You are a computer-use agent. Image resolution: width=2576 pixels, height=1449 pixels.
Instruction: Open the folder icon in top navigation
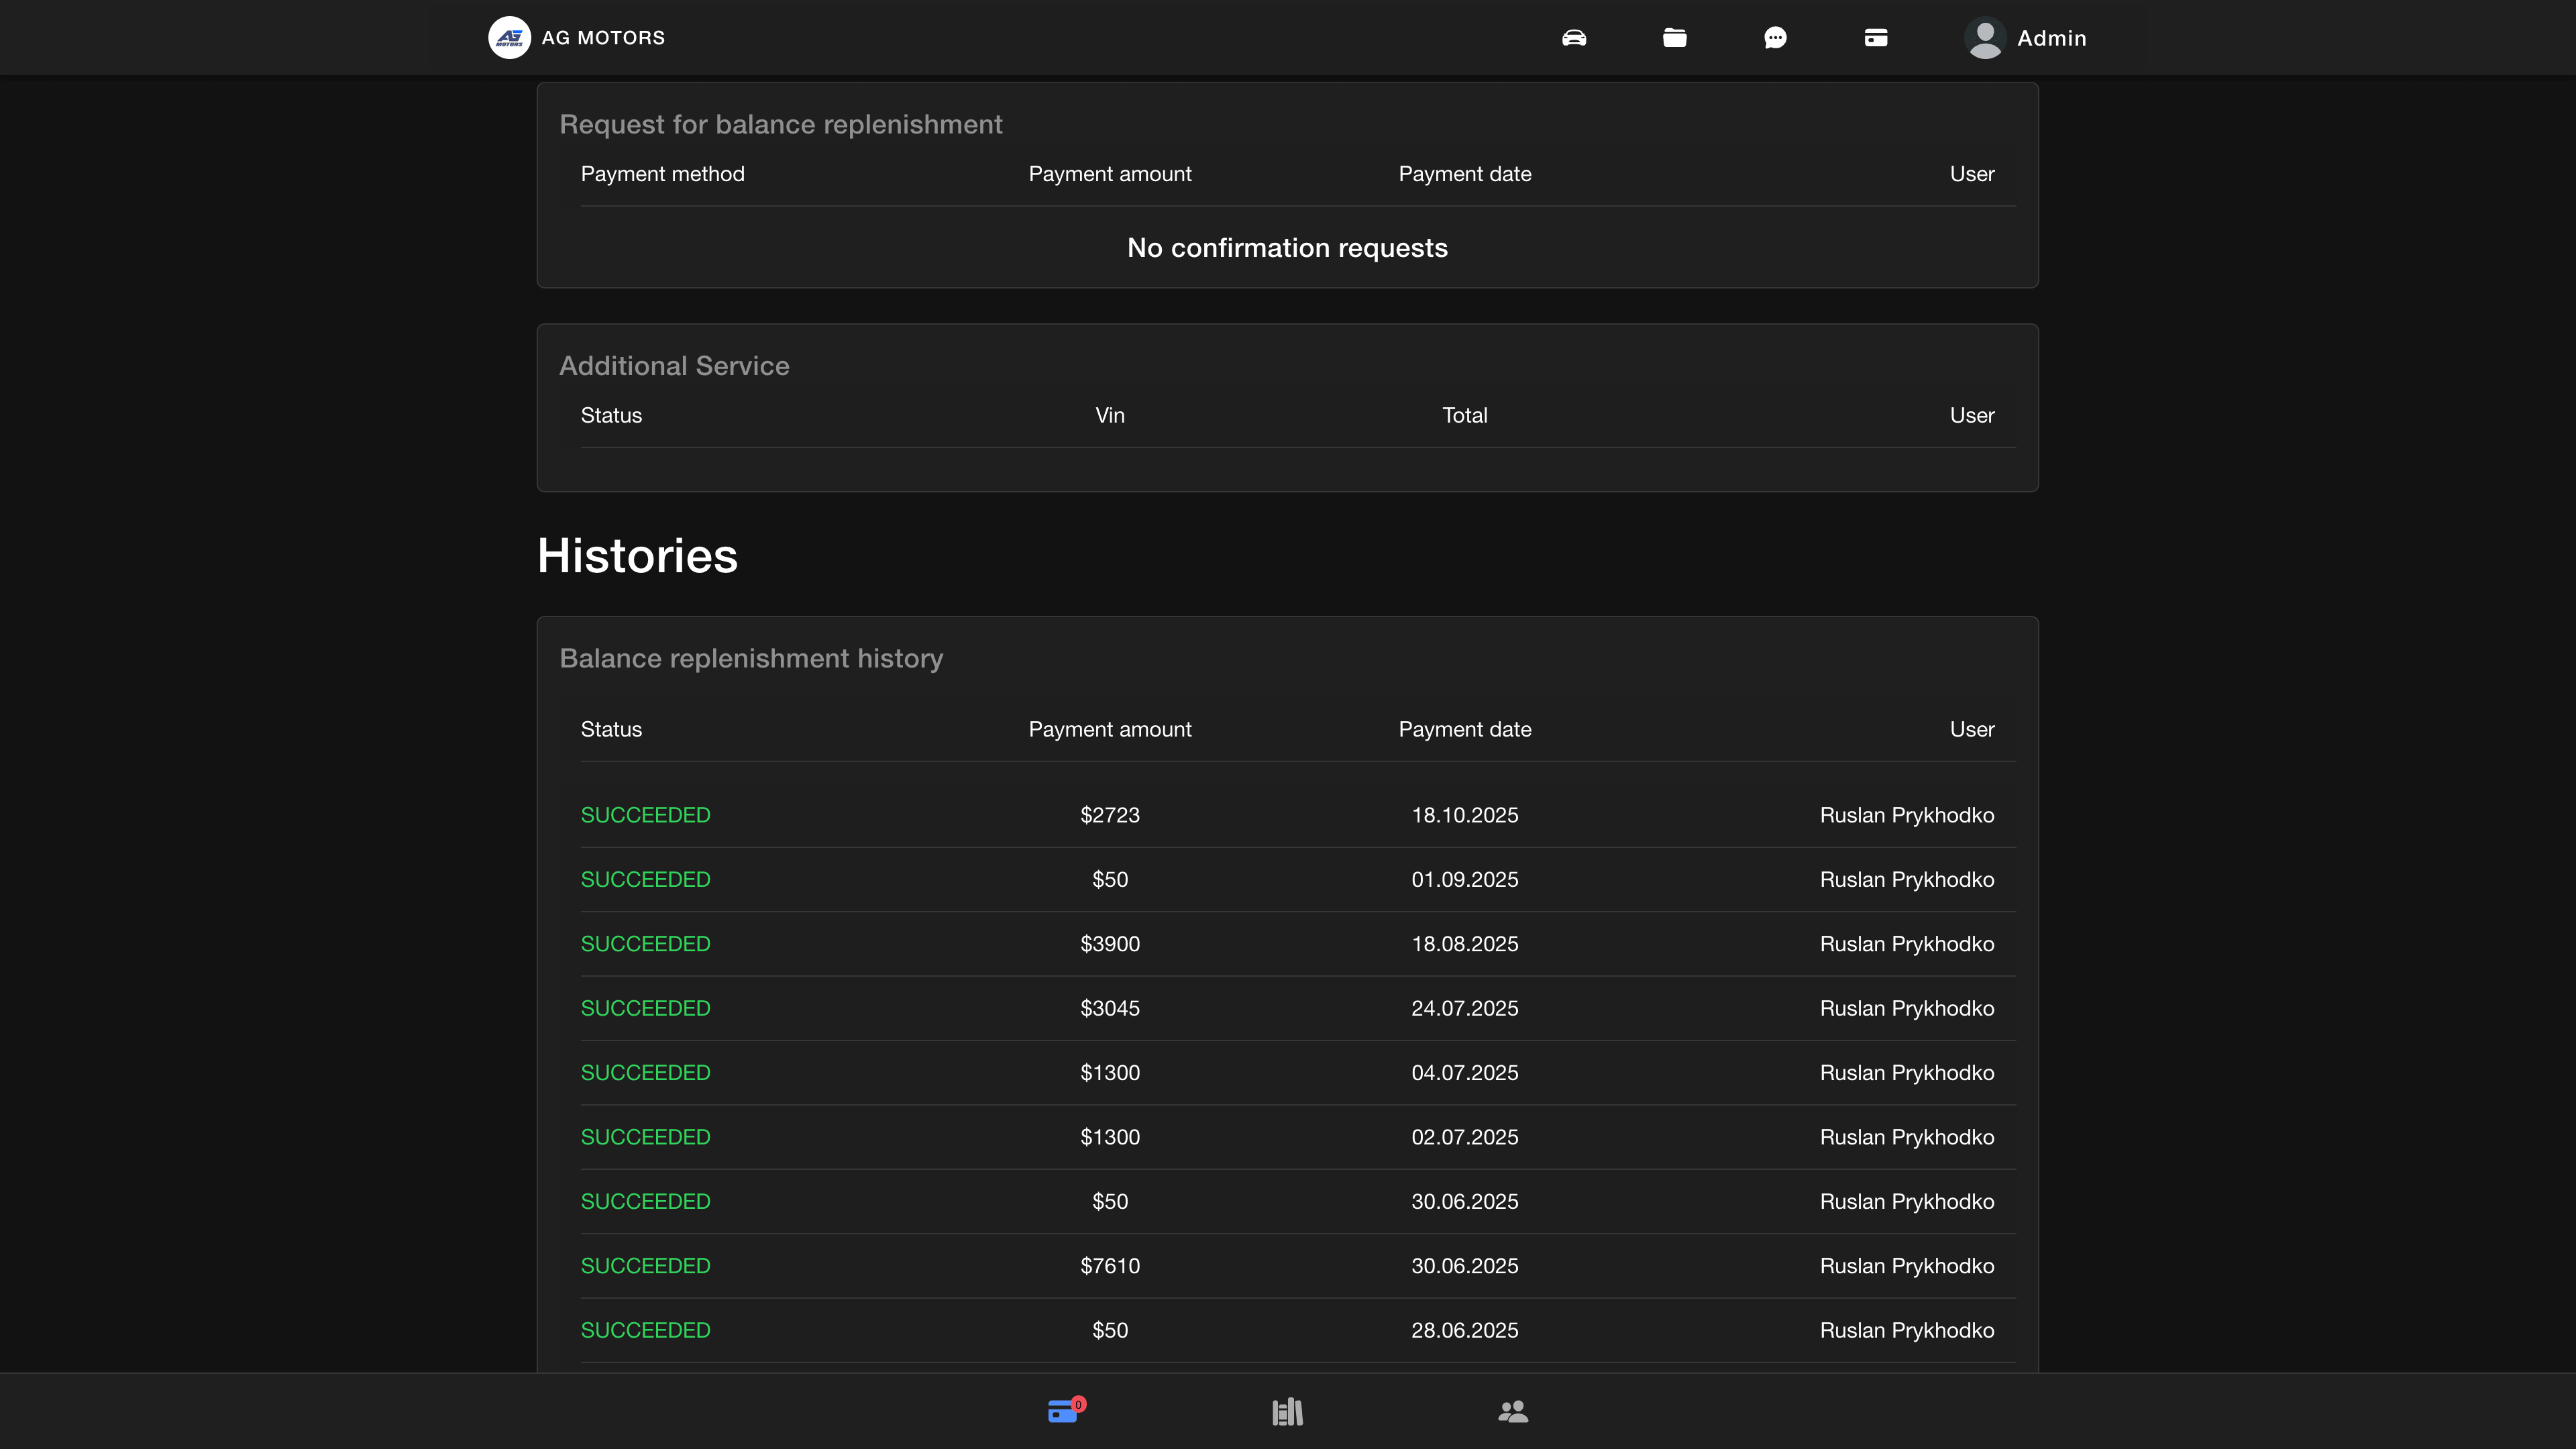pyautogui.click(x=1675, y=38)
